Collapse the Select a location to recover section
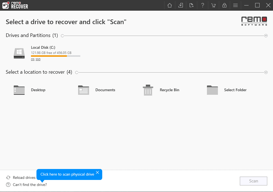 [266, 72]
